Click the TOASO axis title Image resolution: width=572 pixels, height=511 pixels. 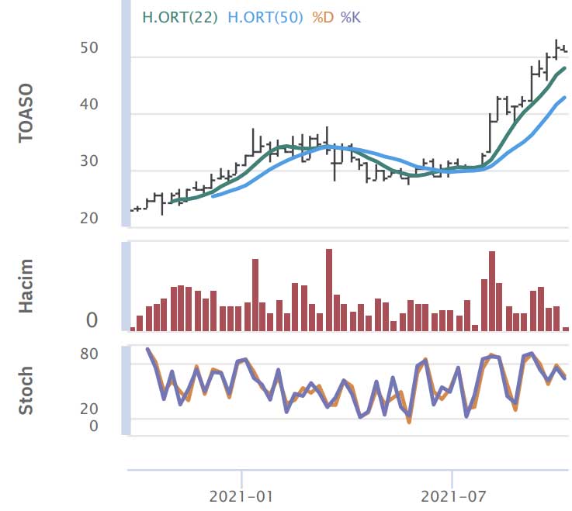coord(26,113)
